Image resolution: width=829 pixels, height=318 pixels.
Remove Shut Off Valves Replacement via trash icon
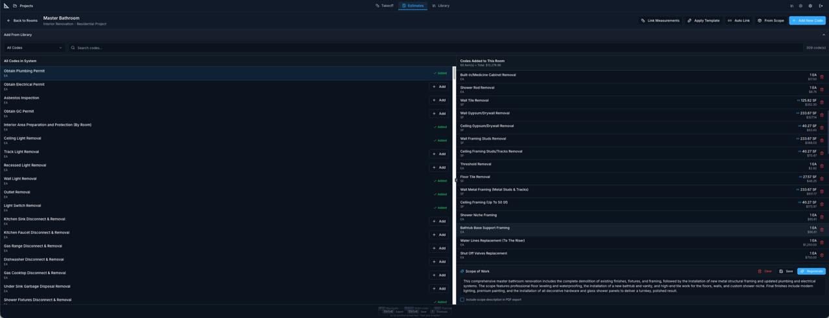coord(822,255)
